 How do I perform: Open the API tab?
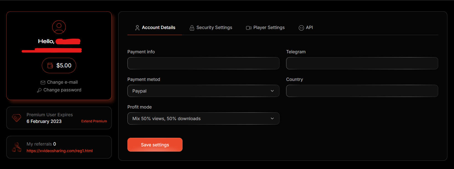coord(306,28)
